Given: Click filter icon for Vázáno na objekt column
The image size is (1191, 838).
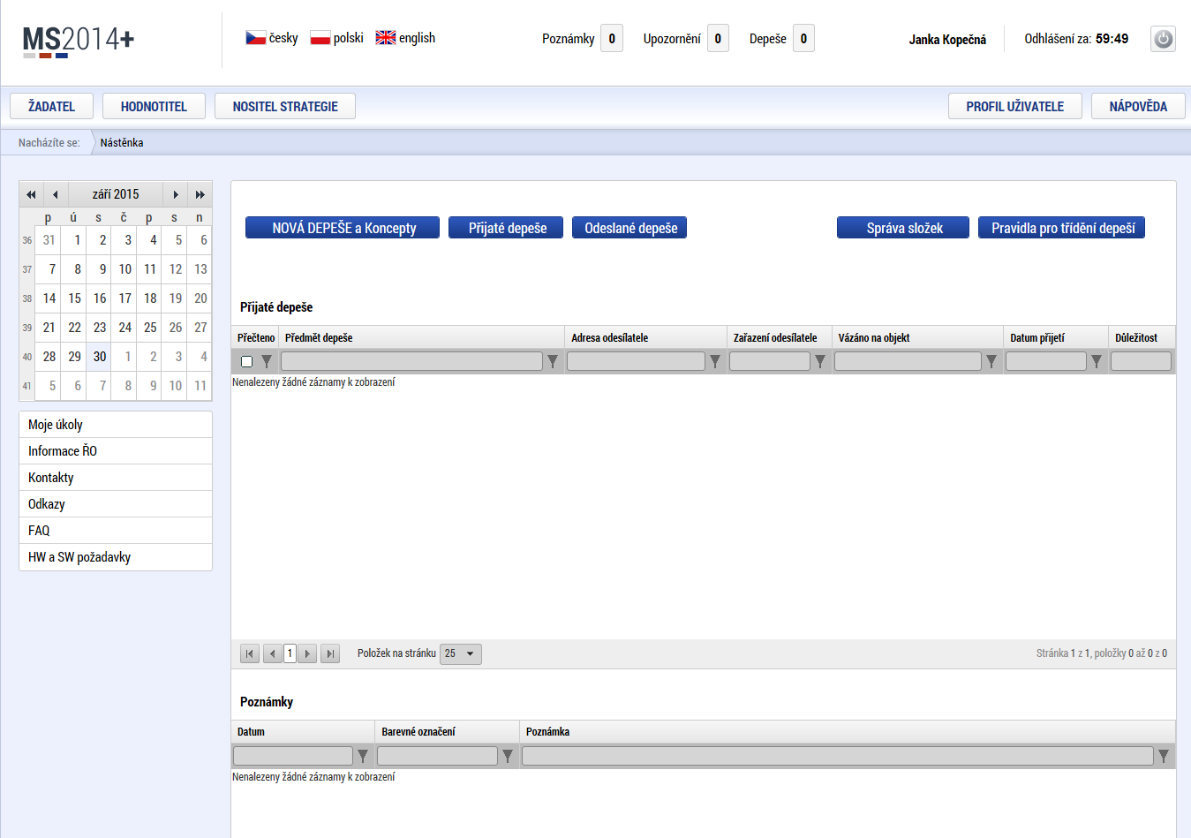Looking at the screenshot, I should coord(991,361).
